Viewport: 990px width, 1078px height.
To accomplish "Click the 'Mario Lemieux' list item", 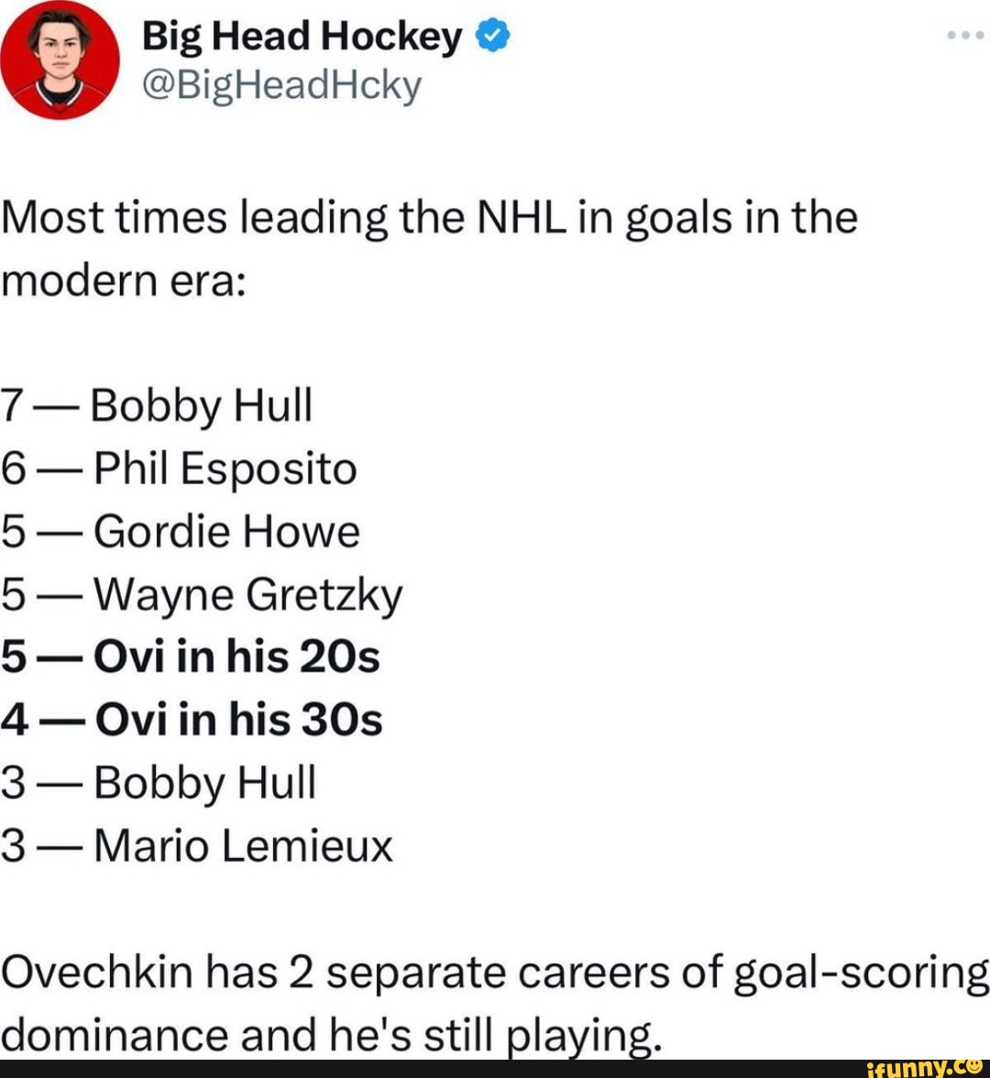I will [200, 843].
